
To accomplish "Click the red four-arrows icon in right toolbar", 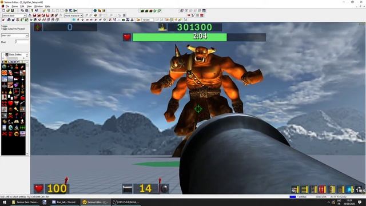I will pyautogui.click(x=202, y=15).
